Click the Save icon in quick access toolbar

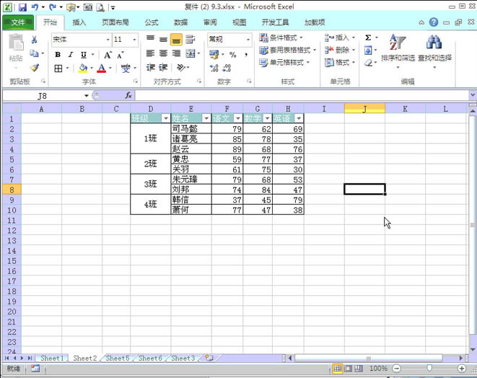(x=22, y=7)
